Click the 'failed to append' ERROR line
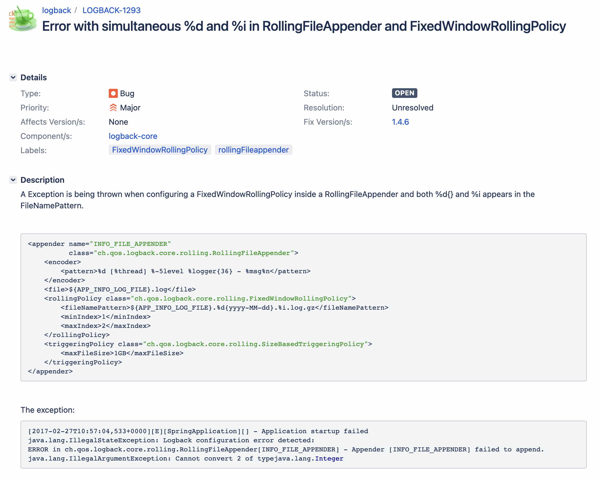599x481 pixels. pos(286,449)
